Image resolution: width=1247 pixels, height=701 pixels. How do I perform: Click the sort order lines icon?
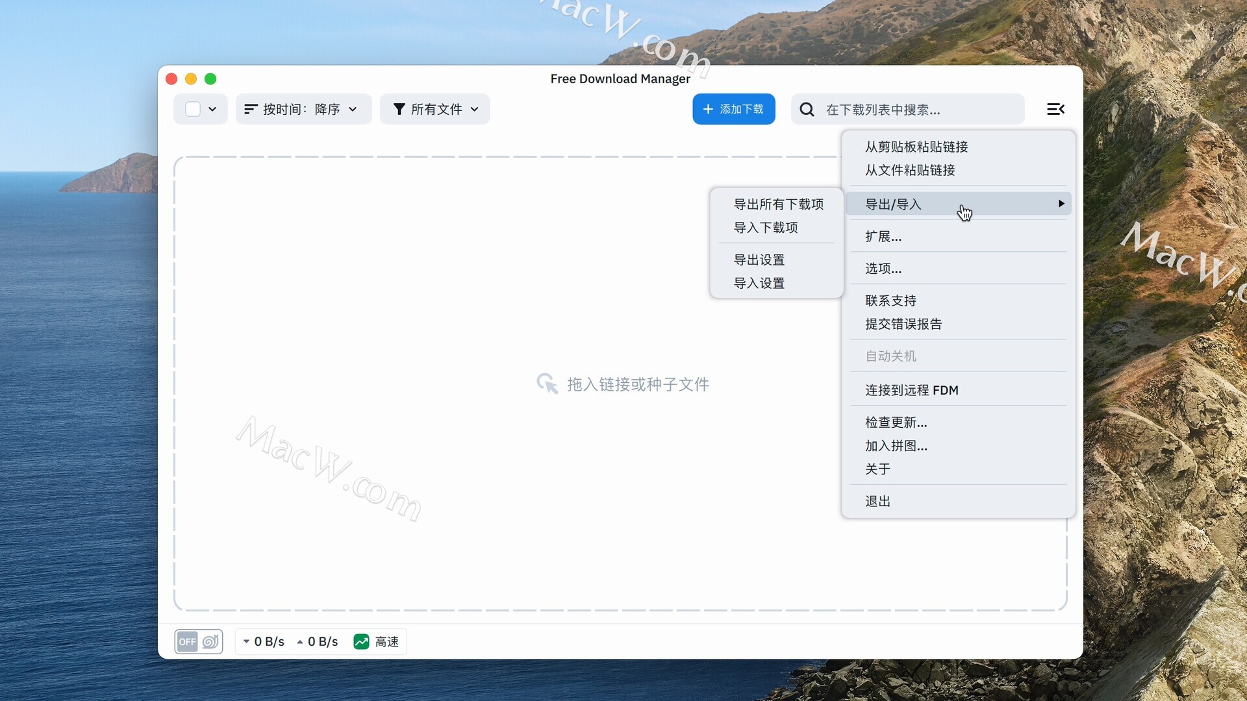point(251,109)
